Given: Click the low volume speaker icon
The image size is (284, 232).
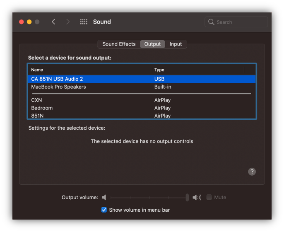Looking at the screenshot, I should (x=104, y=198).
